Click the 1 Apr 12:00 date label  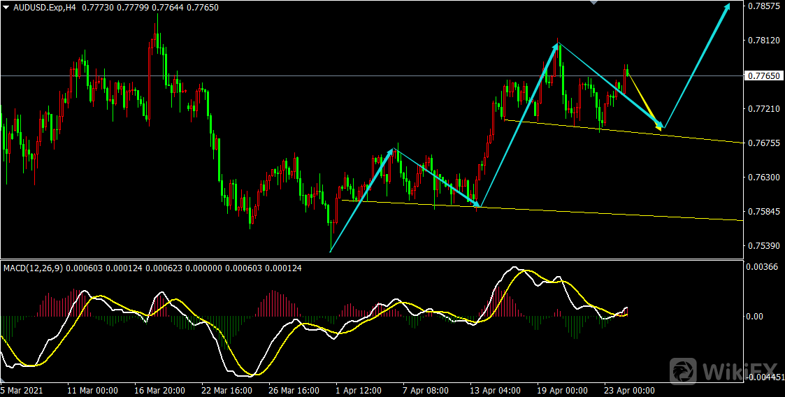359,390
